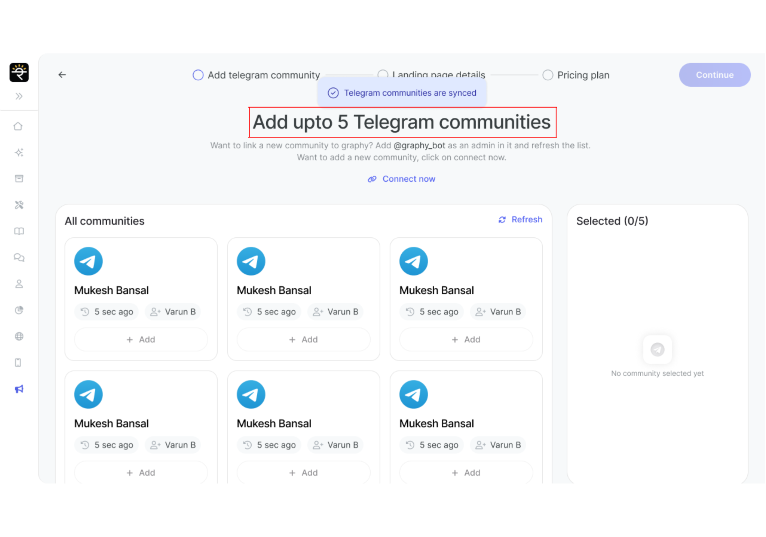Open the pie chart reports icon
766x537 pixels.
pos(19,310)
